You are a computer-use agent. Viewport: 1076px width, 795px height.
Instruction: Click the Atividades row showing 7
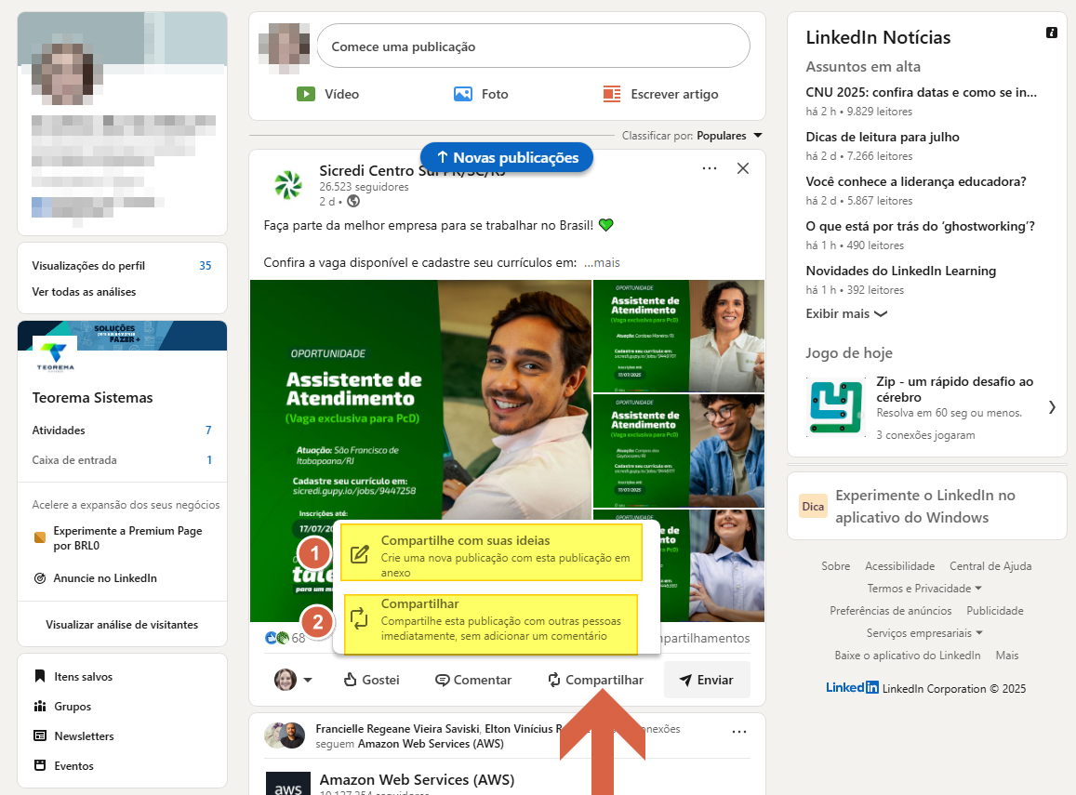pos(122,431)
